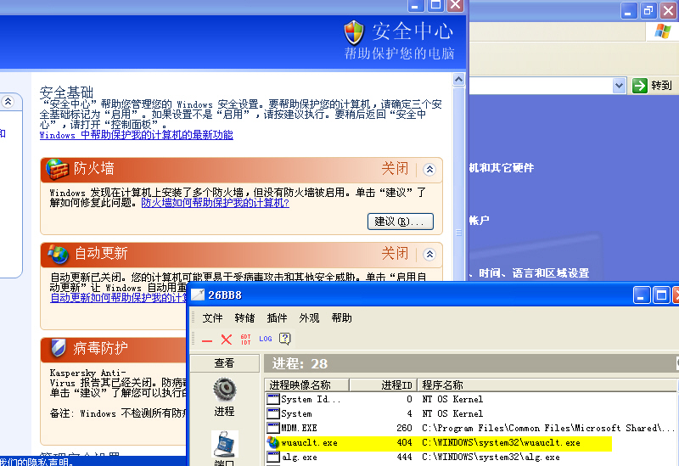Click the MDM.EXE process icon
Screen dimensions: 679x466
(273, 429)
